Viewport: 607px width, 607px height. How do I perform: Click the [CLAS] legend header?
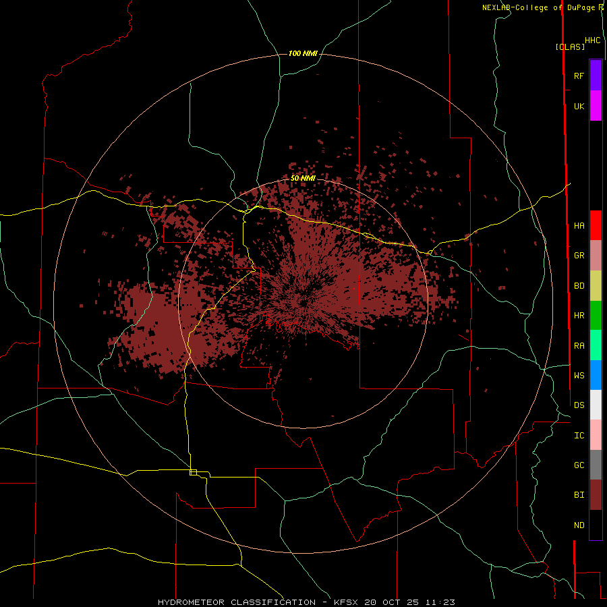tap(570, 47)
